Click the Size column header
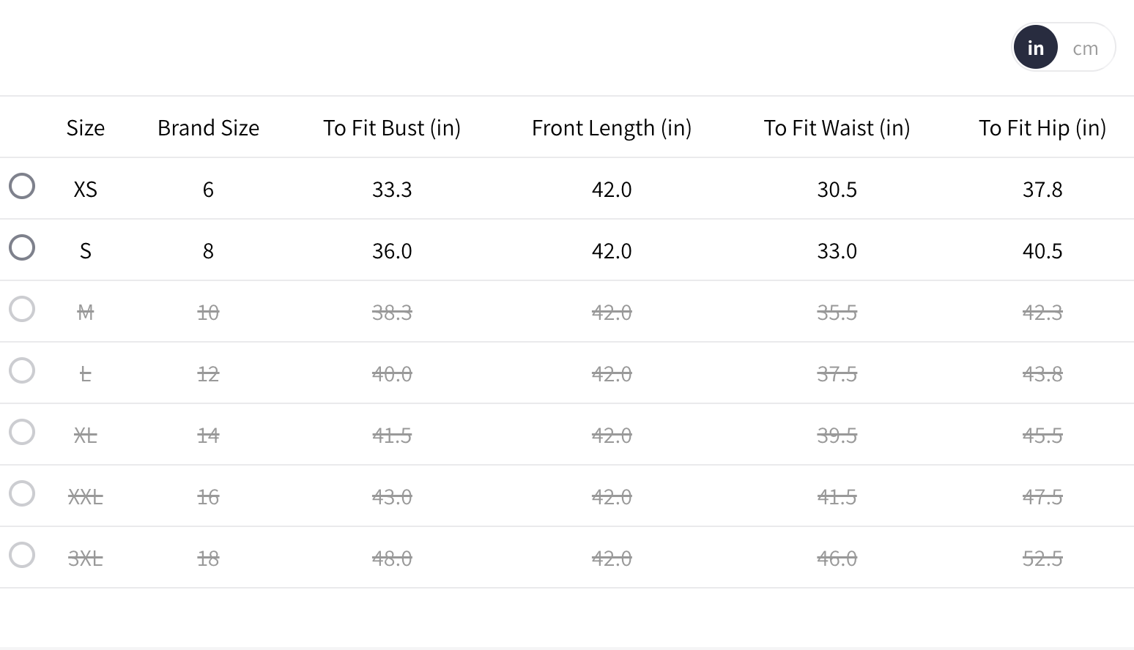The image size is (1134, 650). point(86,128)
